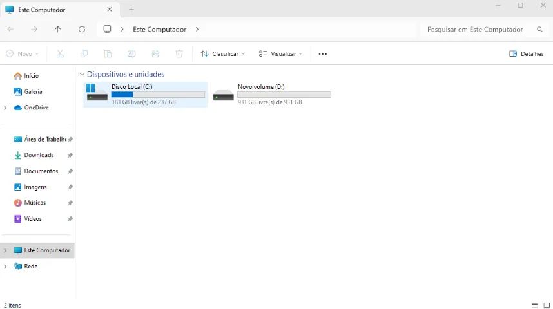Unpin Músicas using its pin icon

[70, 203]
